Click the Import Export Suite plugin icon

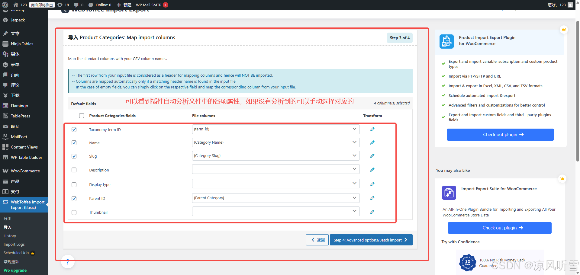[449, 193]
